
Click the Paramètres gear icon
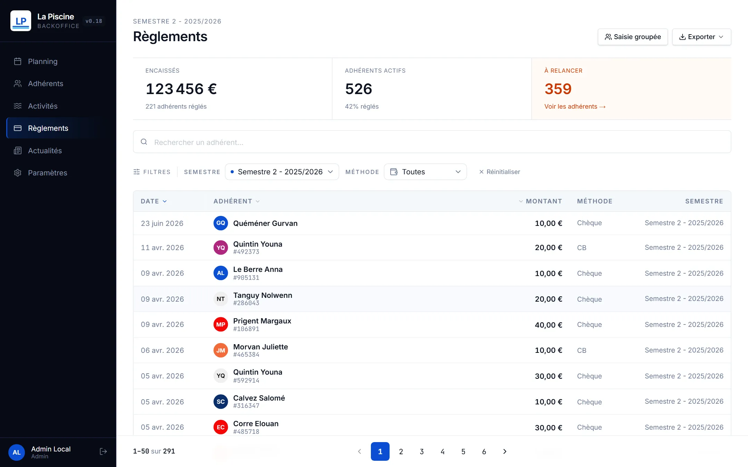pos(18,173)
